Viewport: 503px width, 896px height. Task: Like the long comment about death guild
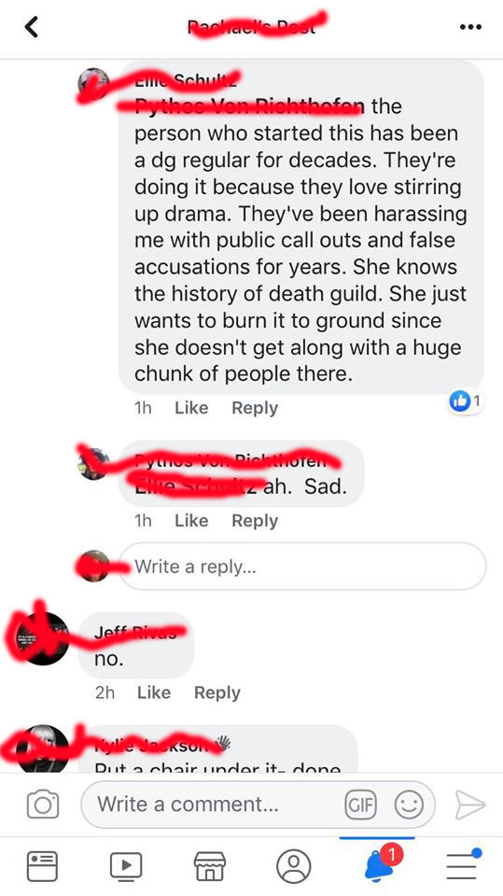click(191, 408)
